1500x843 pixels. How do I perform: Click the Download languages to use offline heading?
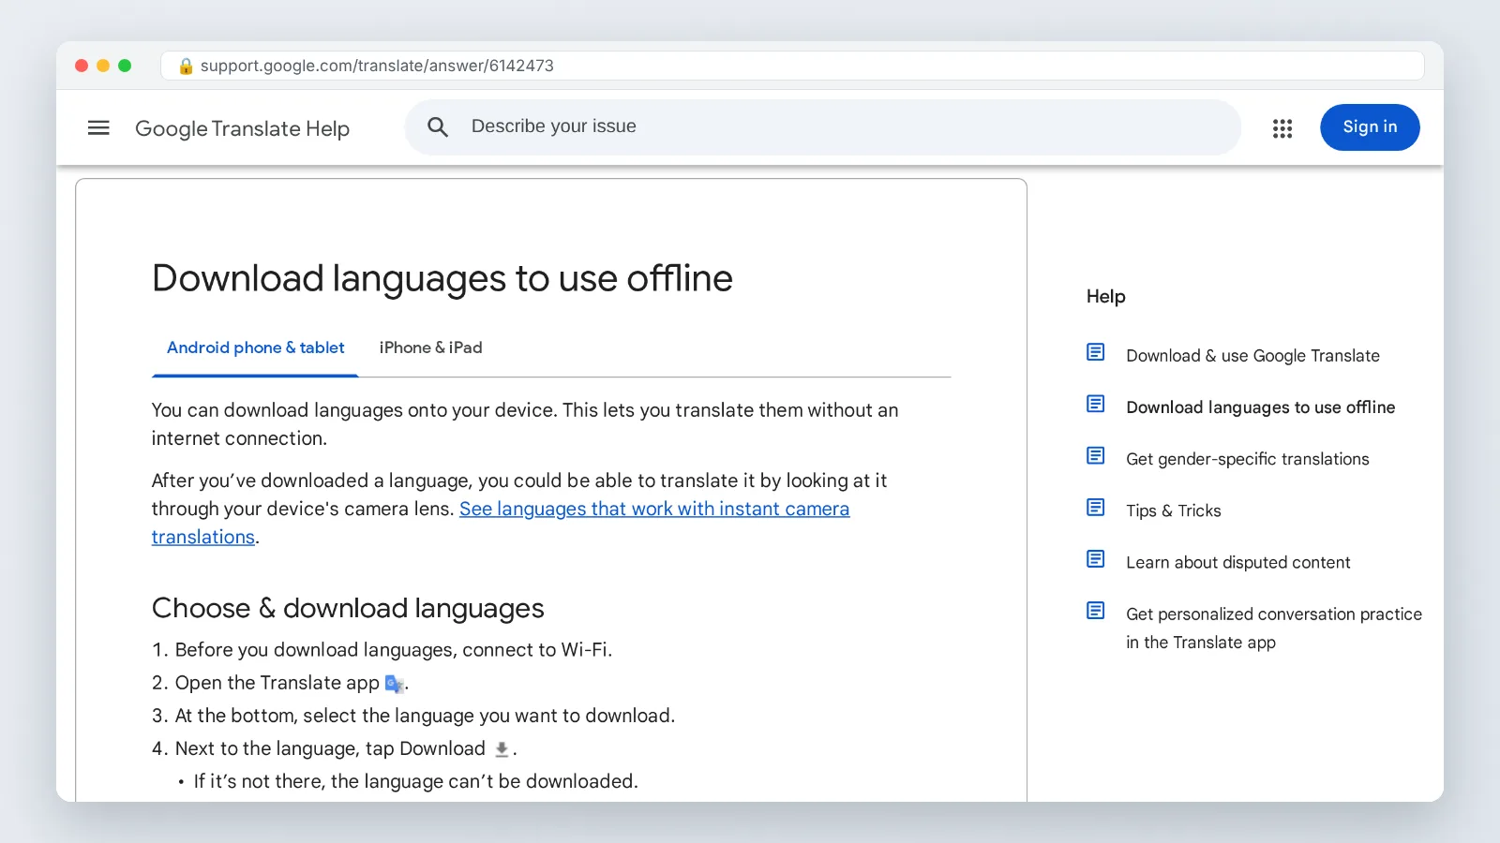pos(442,278)
